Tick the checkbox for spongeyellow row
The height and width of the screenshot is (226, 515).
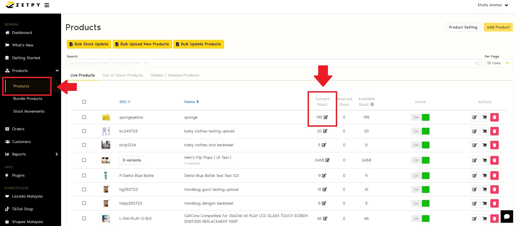(x=84, y=117)
